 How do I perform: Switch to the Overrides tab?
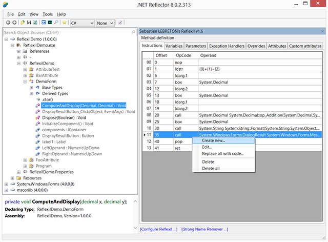pyautogui.click(x=256, y=46)
